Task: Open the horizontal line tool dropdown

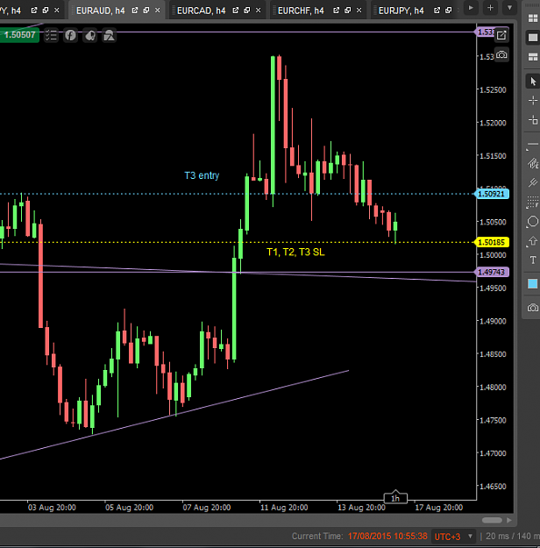Action: 533,145
